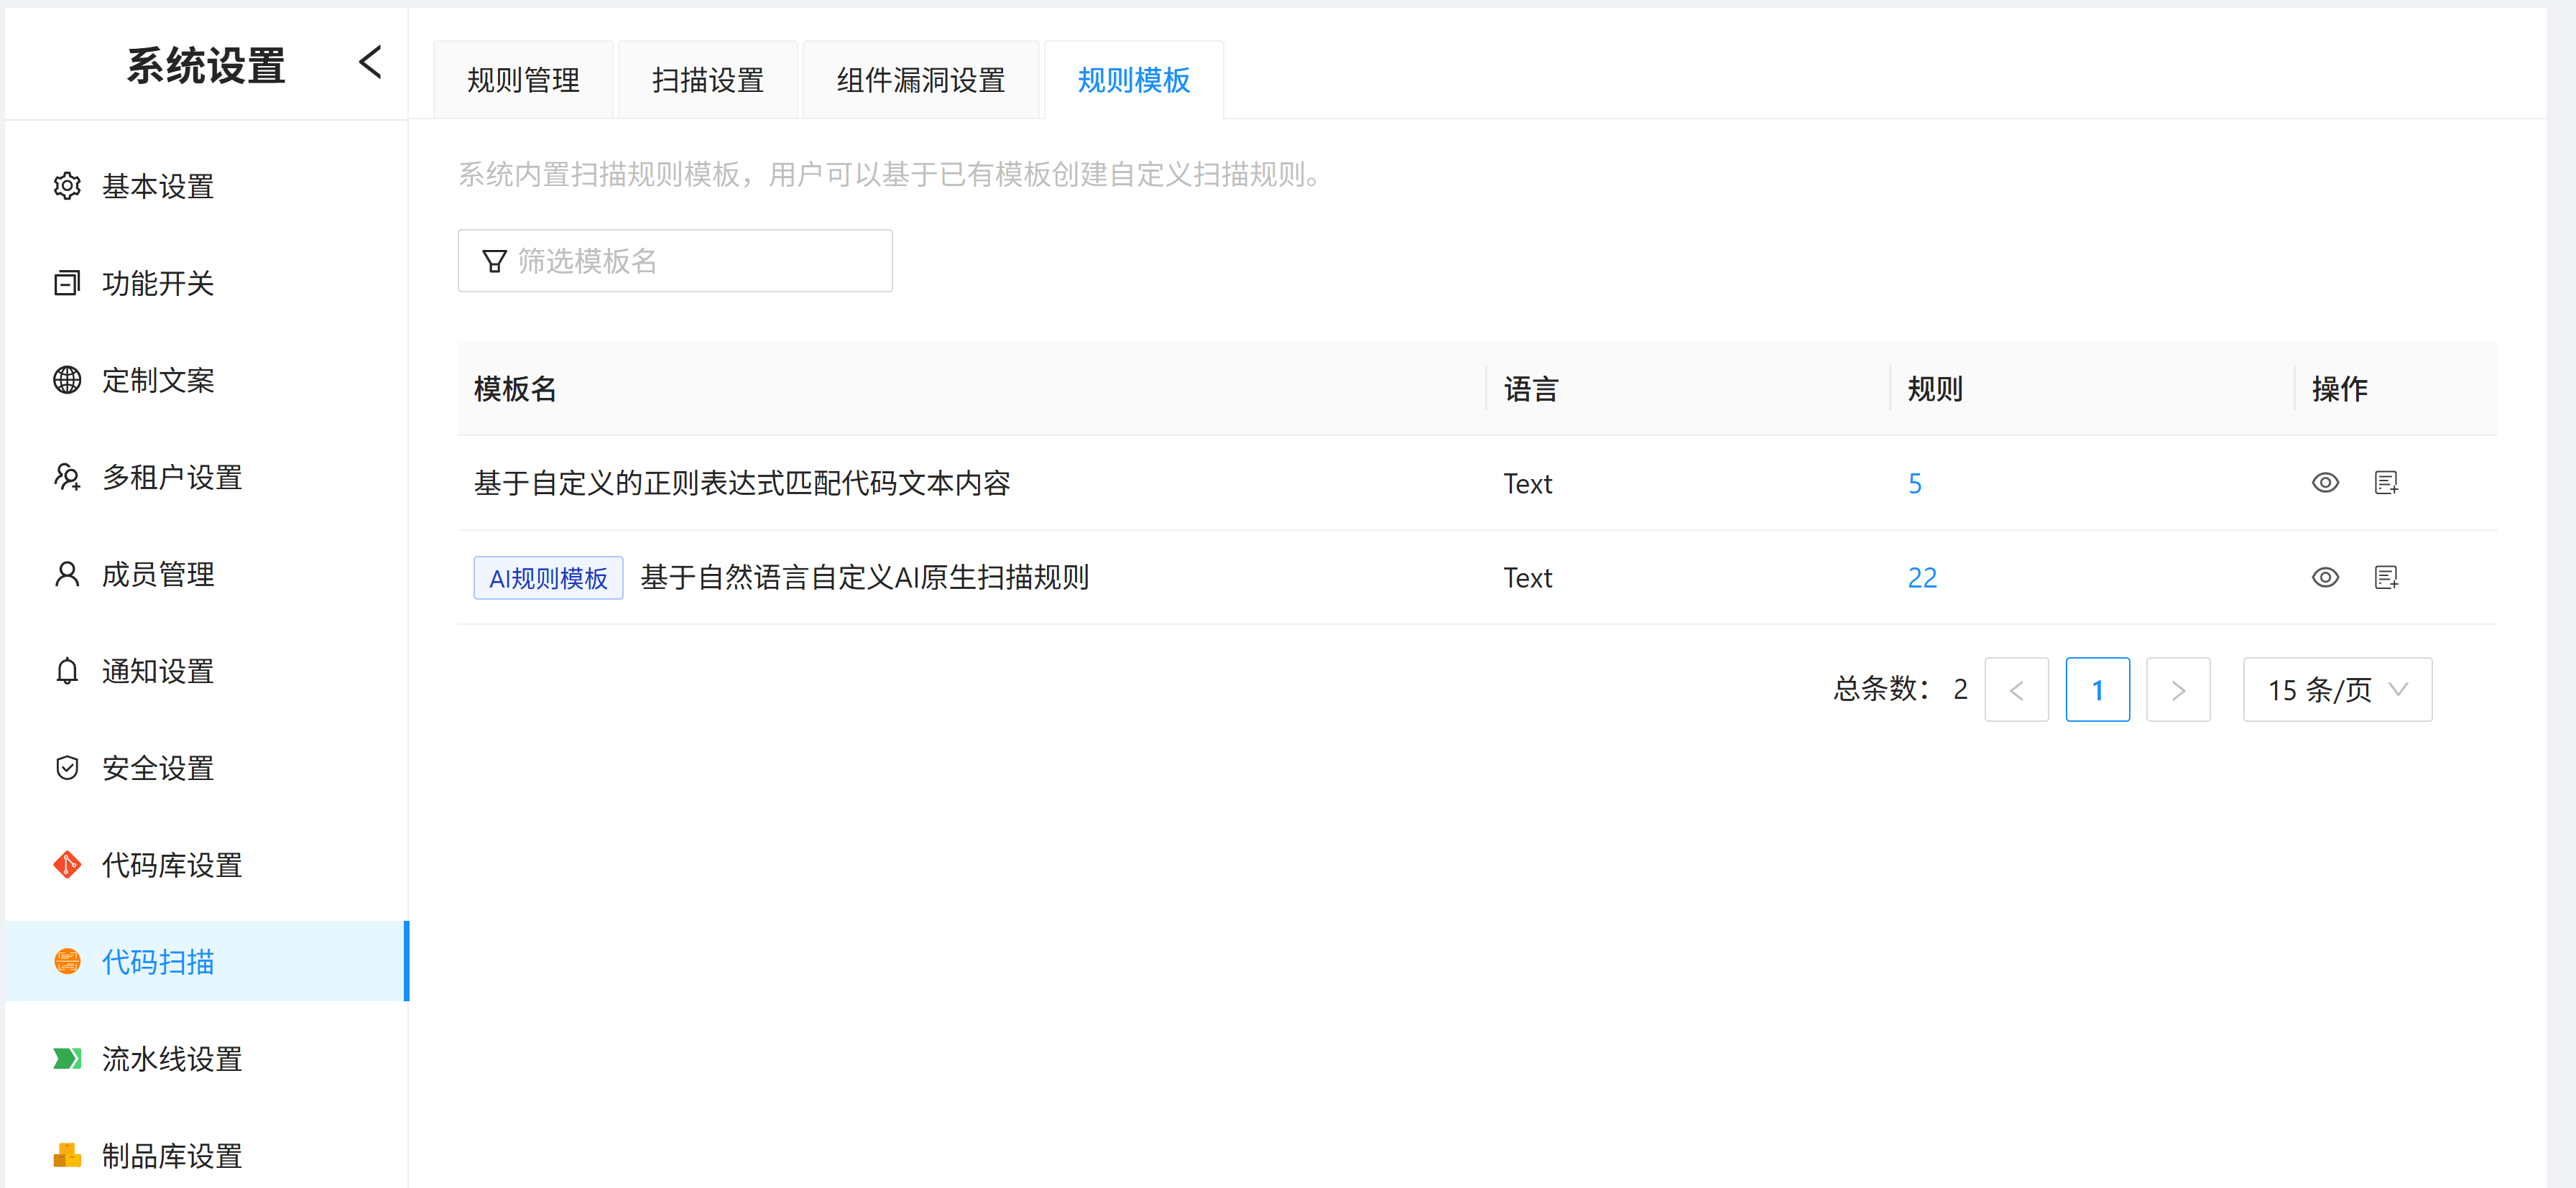Switch to the 规则管理 tab

pos(523,80)
